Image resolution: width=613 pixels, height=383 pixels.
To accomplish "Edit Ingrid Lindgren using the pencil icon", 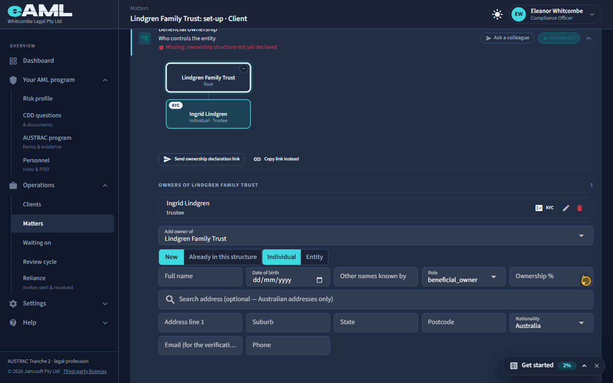I will pos(566,208).
